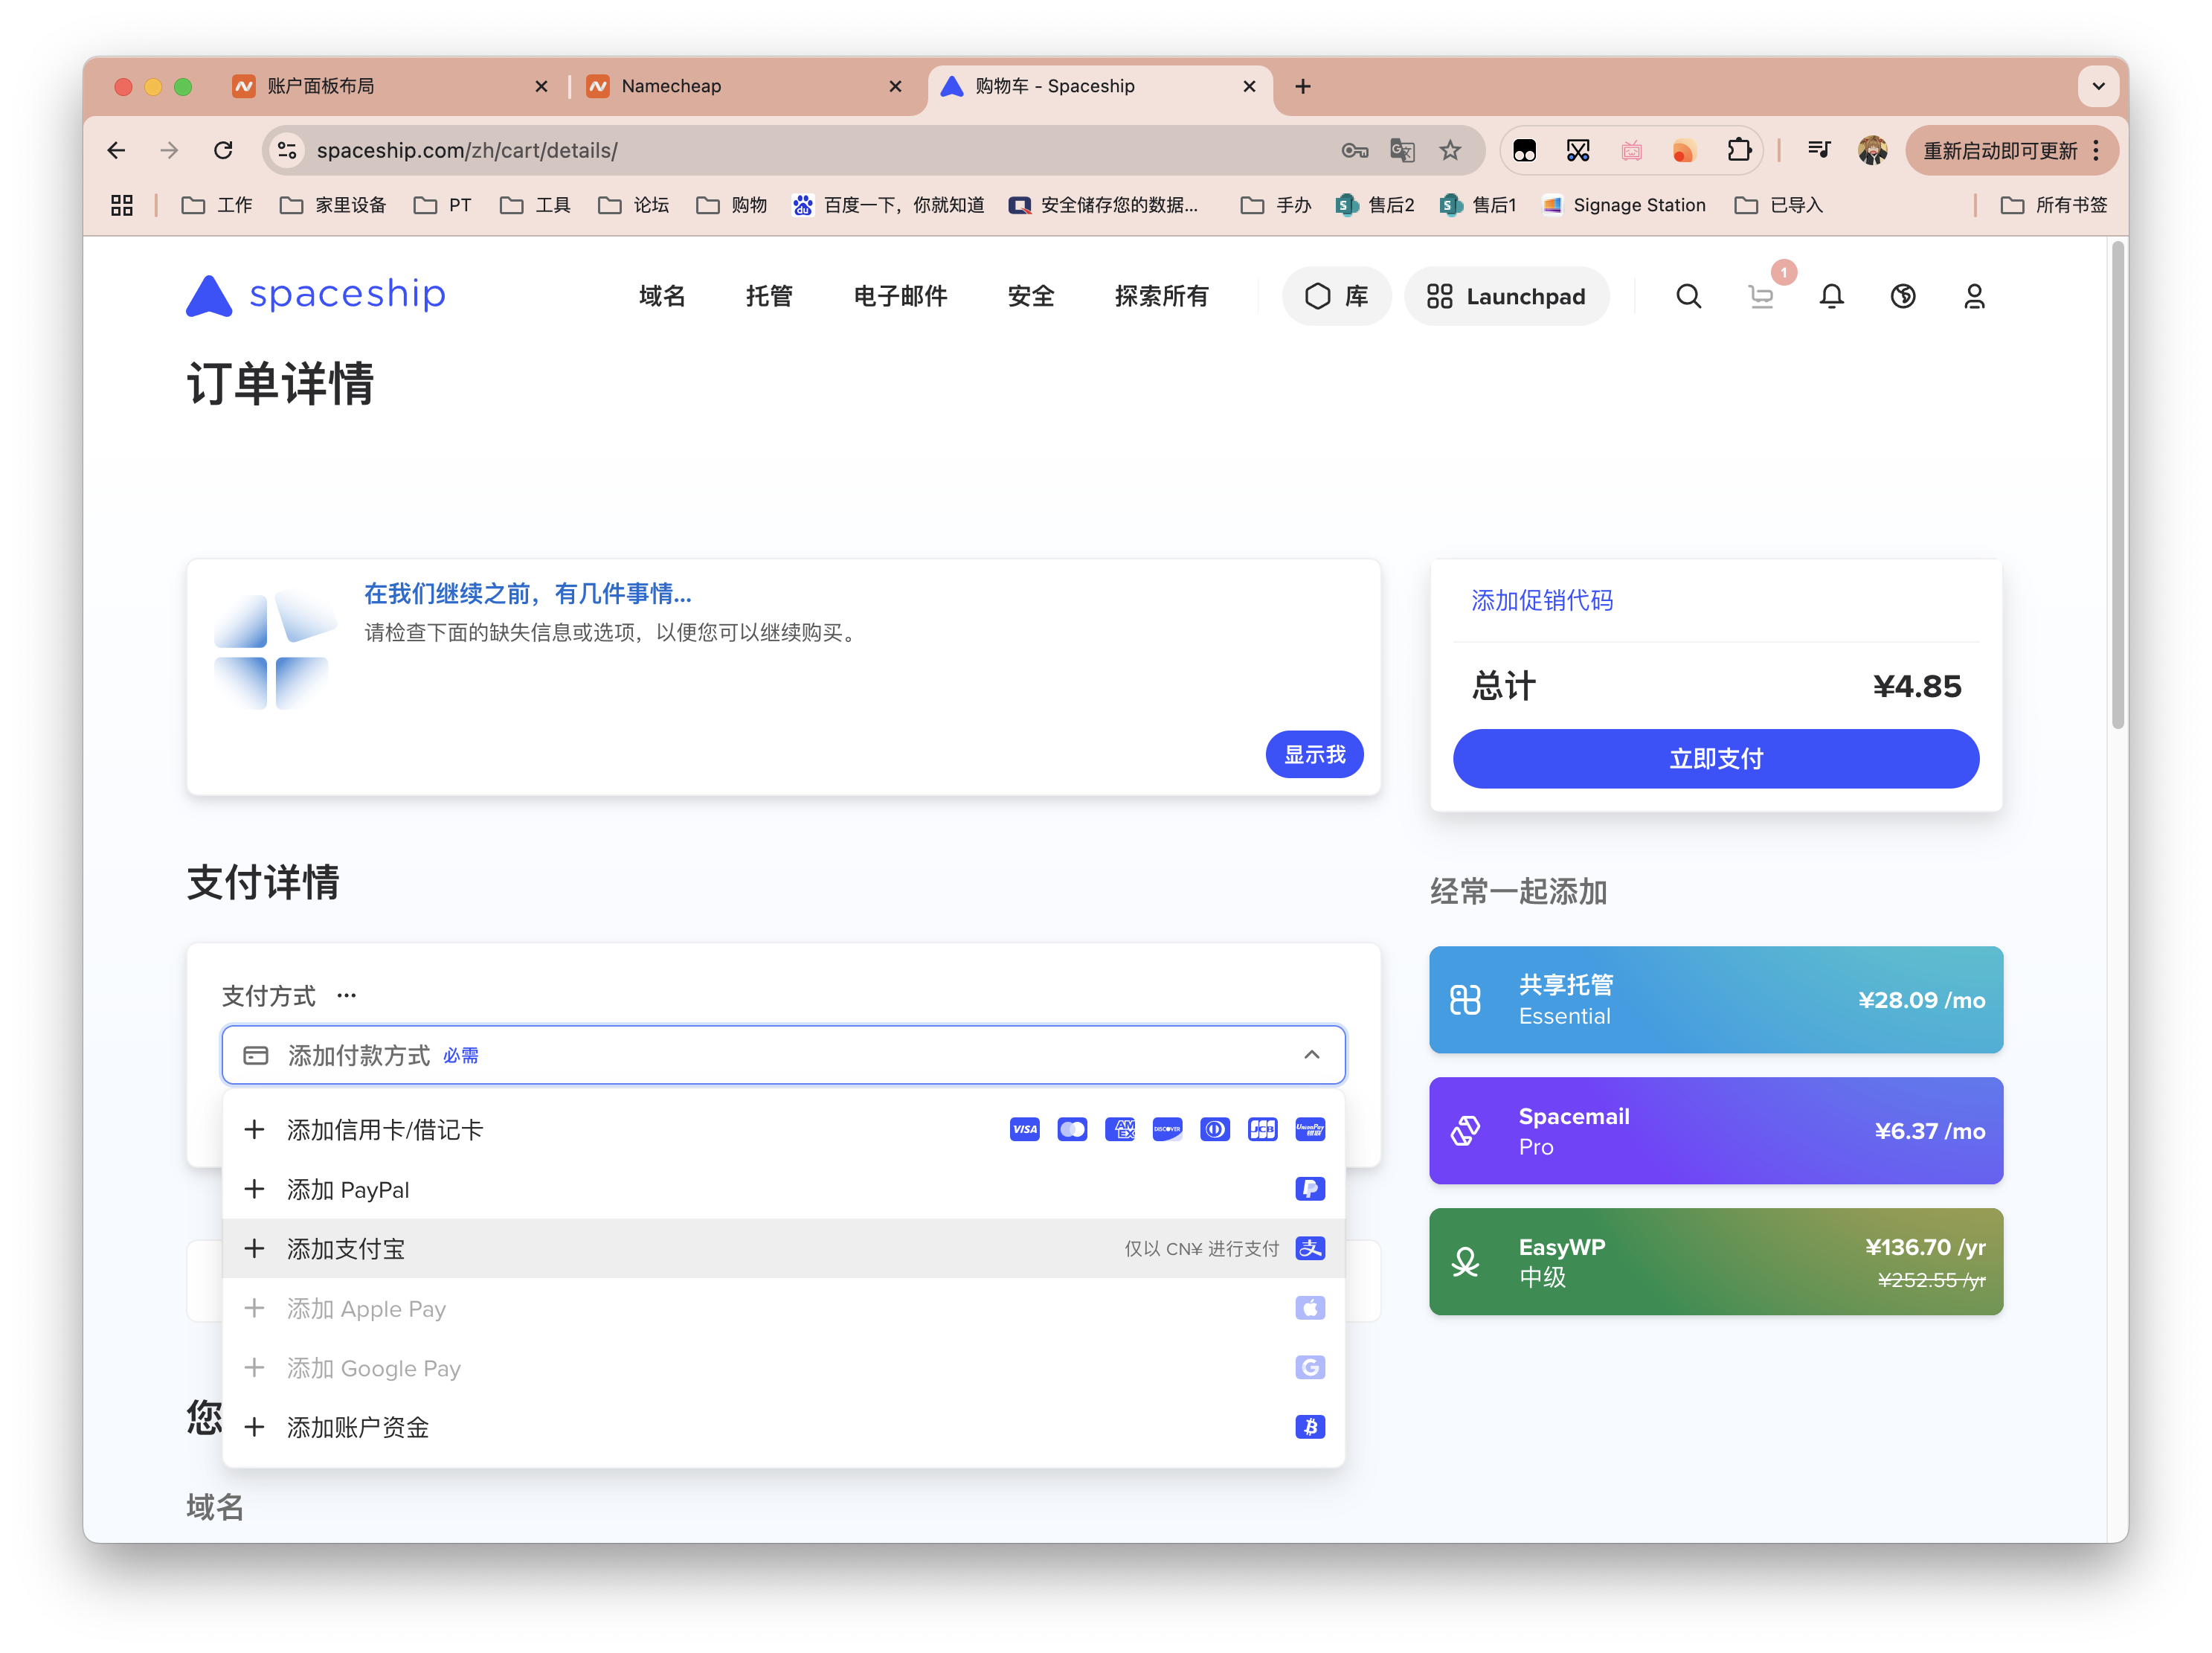Viewport: 2212px width, 1653px height.
Task: Select 添加支付宝 option
Action: point(783,1248)
